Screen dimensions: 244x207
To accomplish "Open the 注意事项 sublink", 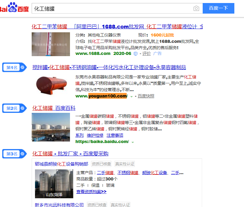I will [115, 135].
